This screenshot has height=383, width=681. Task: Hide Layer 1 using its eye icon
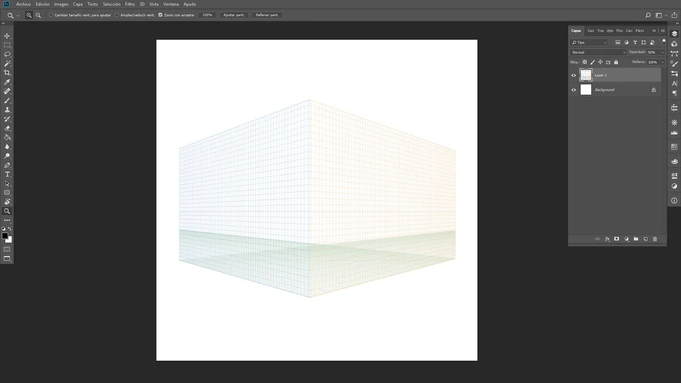(574, 76)
